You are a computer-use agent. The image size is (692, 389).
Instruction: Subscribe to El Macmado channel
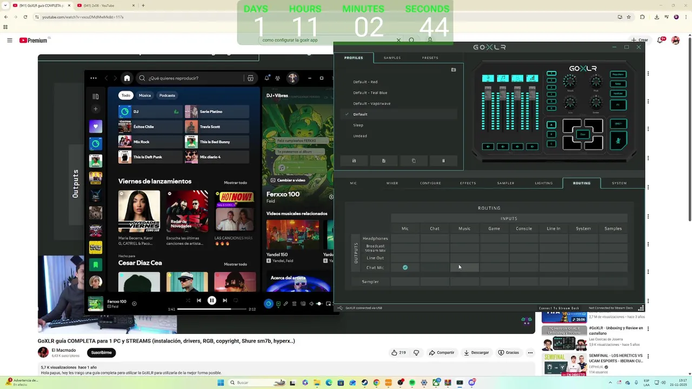[x=101, y=353]
